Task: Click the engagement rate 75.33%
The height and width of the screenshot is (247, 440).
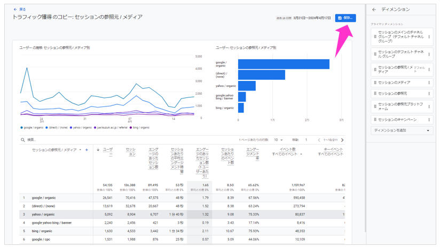Action: pos(254,215)
